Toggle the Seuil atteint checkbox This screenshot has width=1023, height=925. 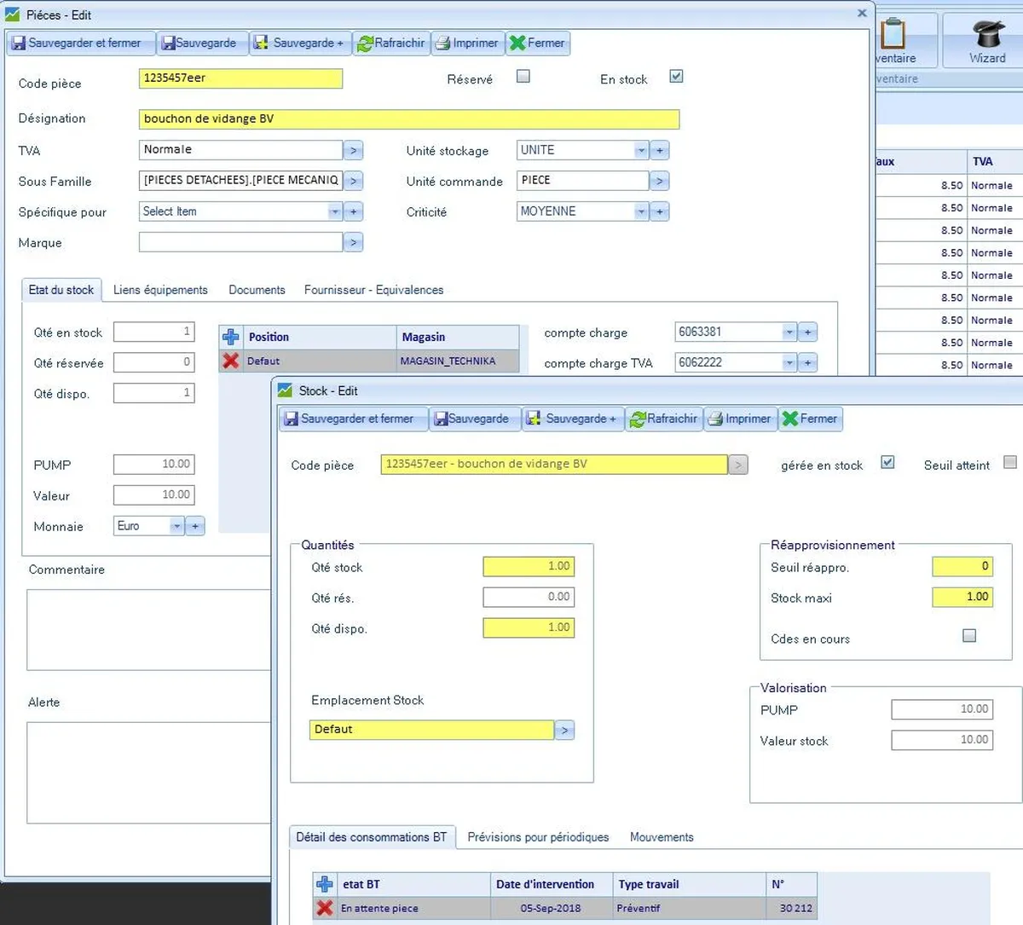tap(1010, 462)
